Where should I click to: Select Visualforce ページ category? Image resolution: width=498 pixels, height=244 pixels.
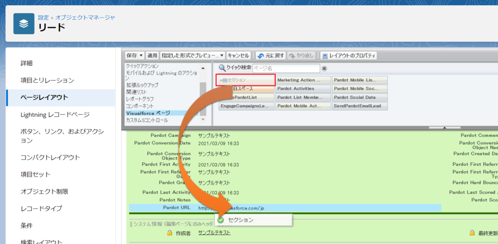tap(161, 113)
